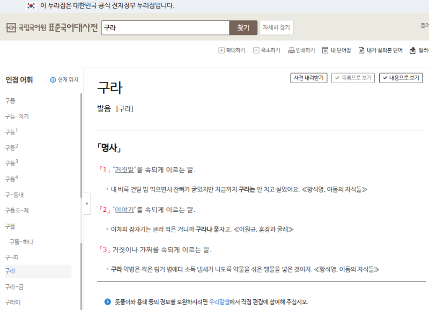
Task: Click the 사전 내려받기 button
Action: [309, 78]
